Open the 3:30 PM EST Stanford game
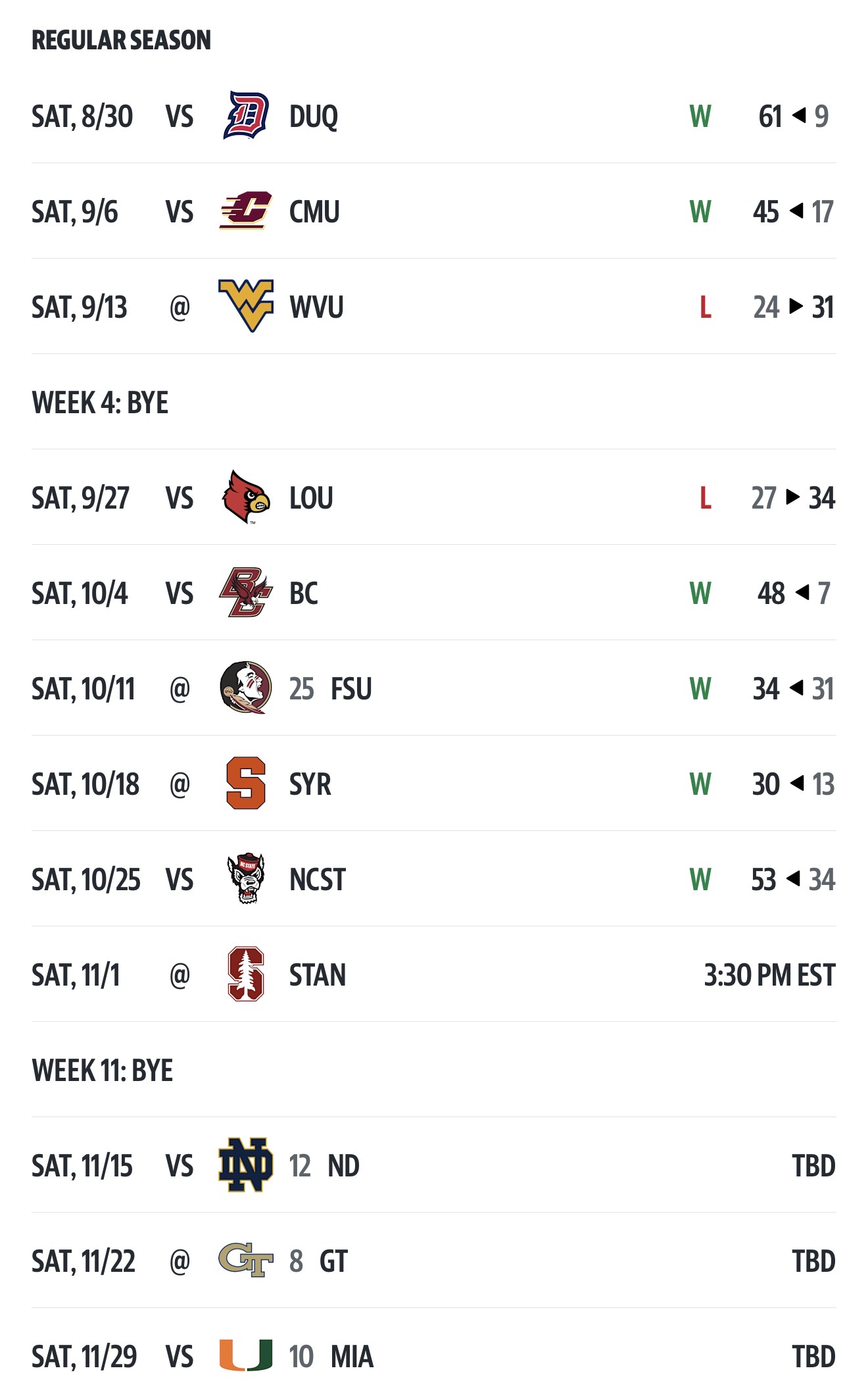Image resolution: width=868 pixels, height=1385 pixels. point(769,975)
